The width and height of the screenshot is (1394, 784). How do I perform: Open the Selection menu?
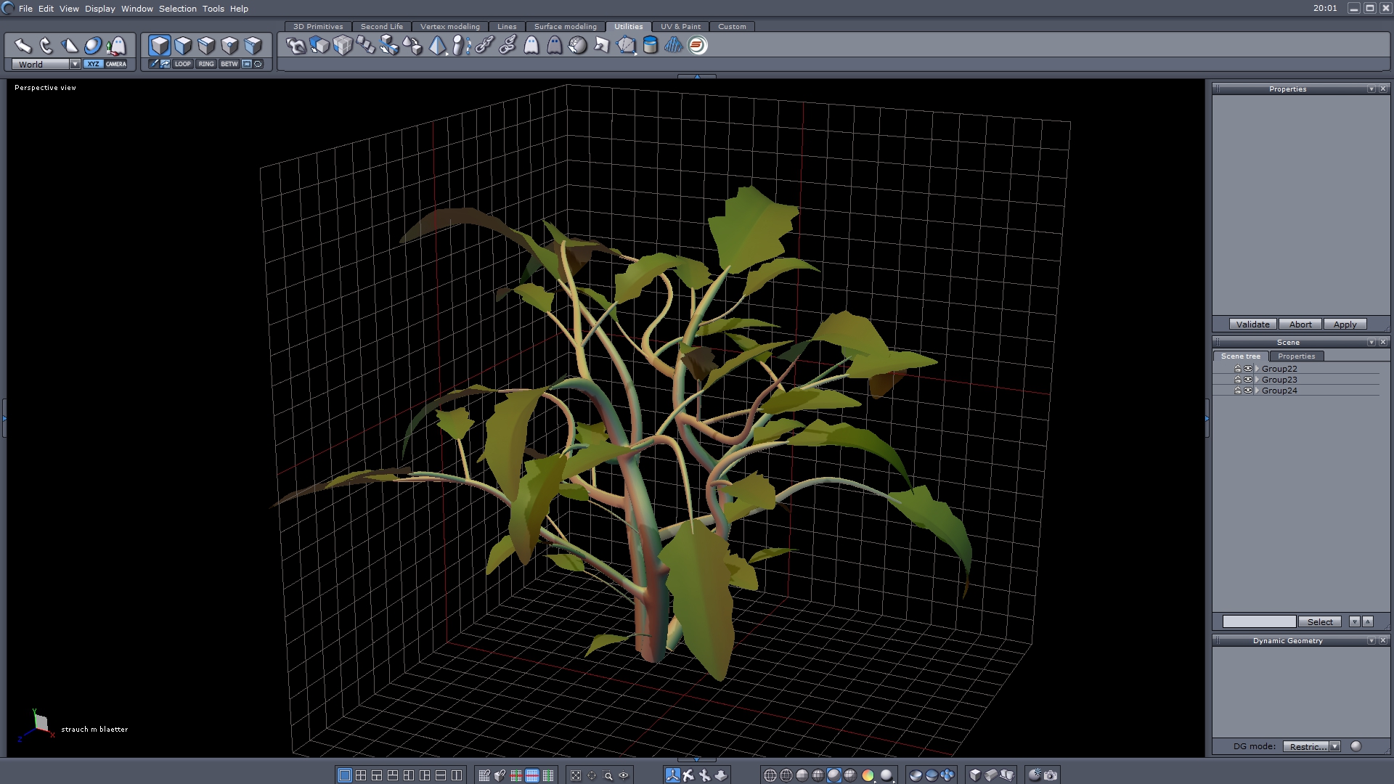(x=177, y=9)
